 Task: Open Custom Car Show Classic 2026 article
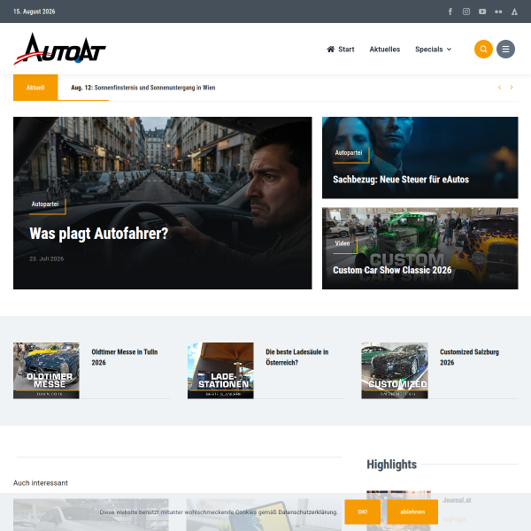pyautogui.click(x=392, y=270)
